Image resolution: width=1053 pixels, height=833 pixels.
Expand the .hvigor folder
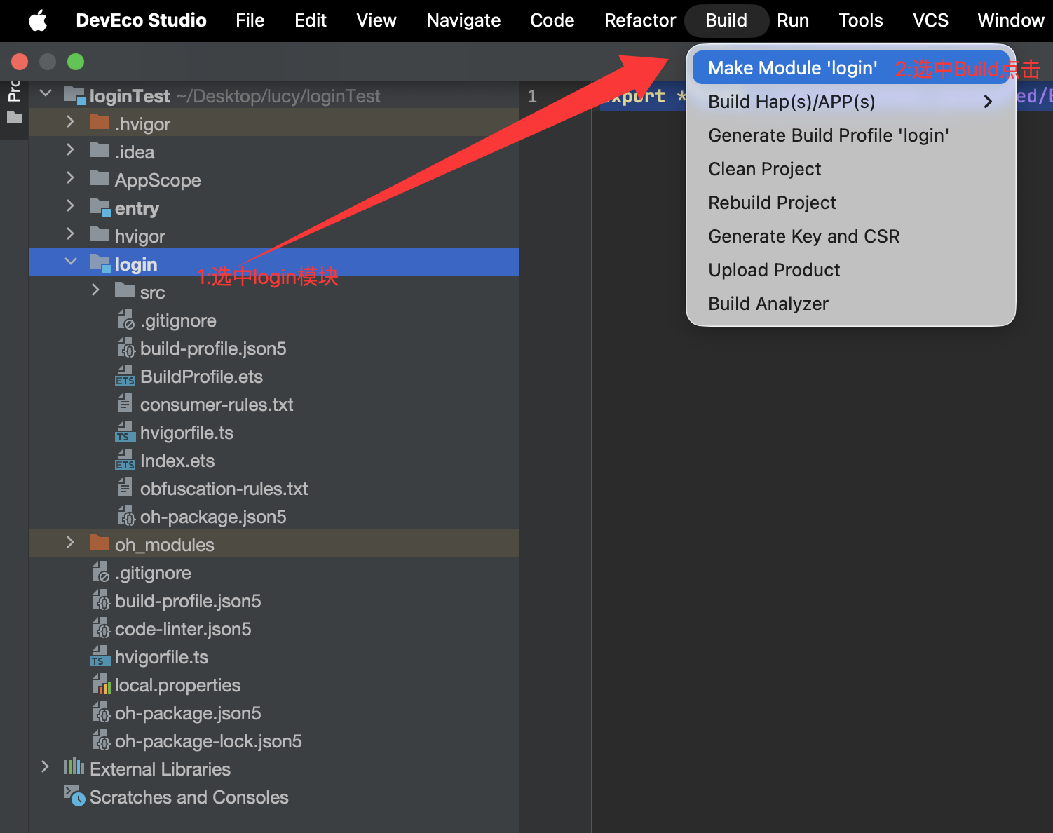[70, 122]
